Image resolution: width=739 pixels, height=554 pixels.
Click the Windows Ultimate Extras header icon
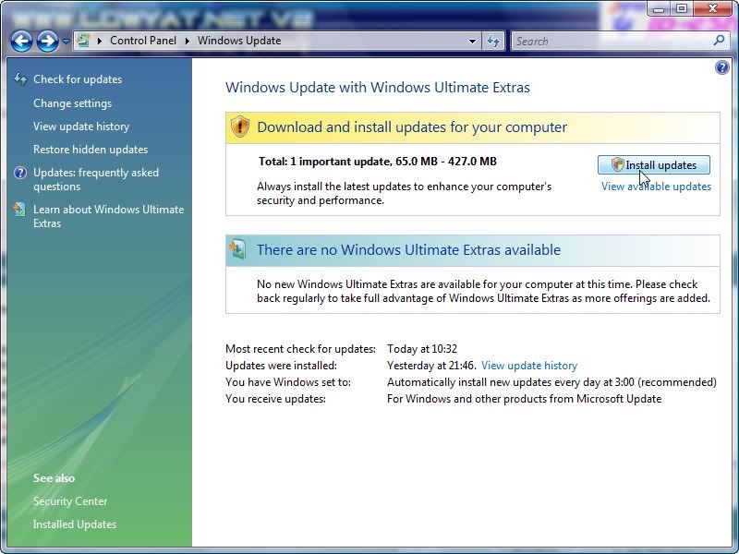coord(238,249)
